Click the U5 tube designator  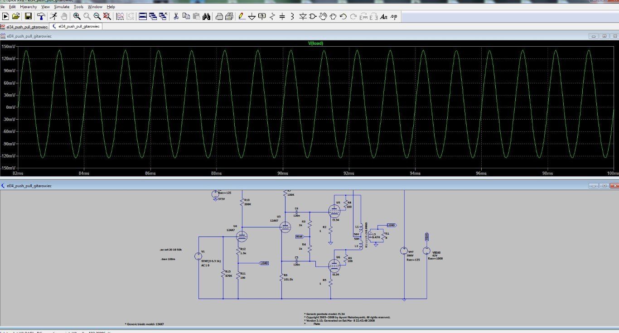tap(338, 203)
